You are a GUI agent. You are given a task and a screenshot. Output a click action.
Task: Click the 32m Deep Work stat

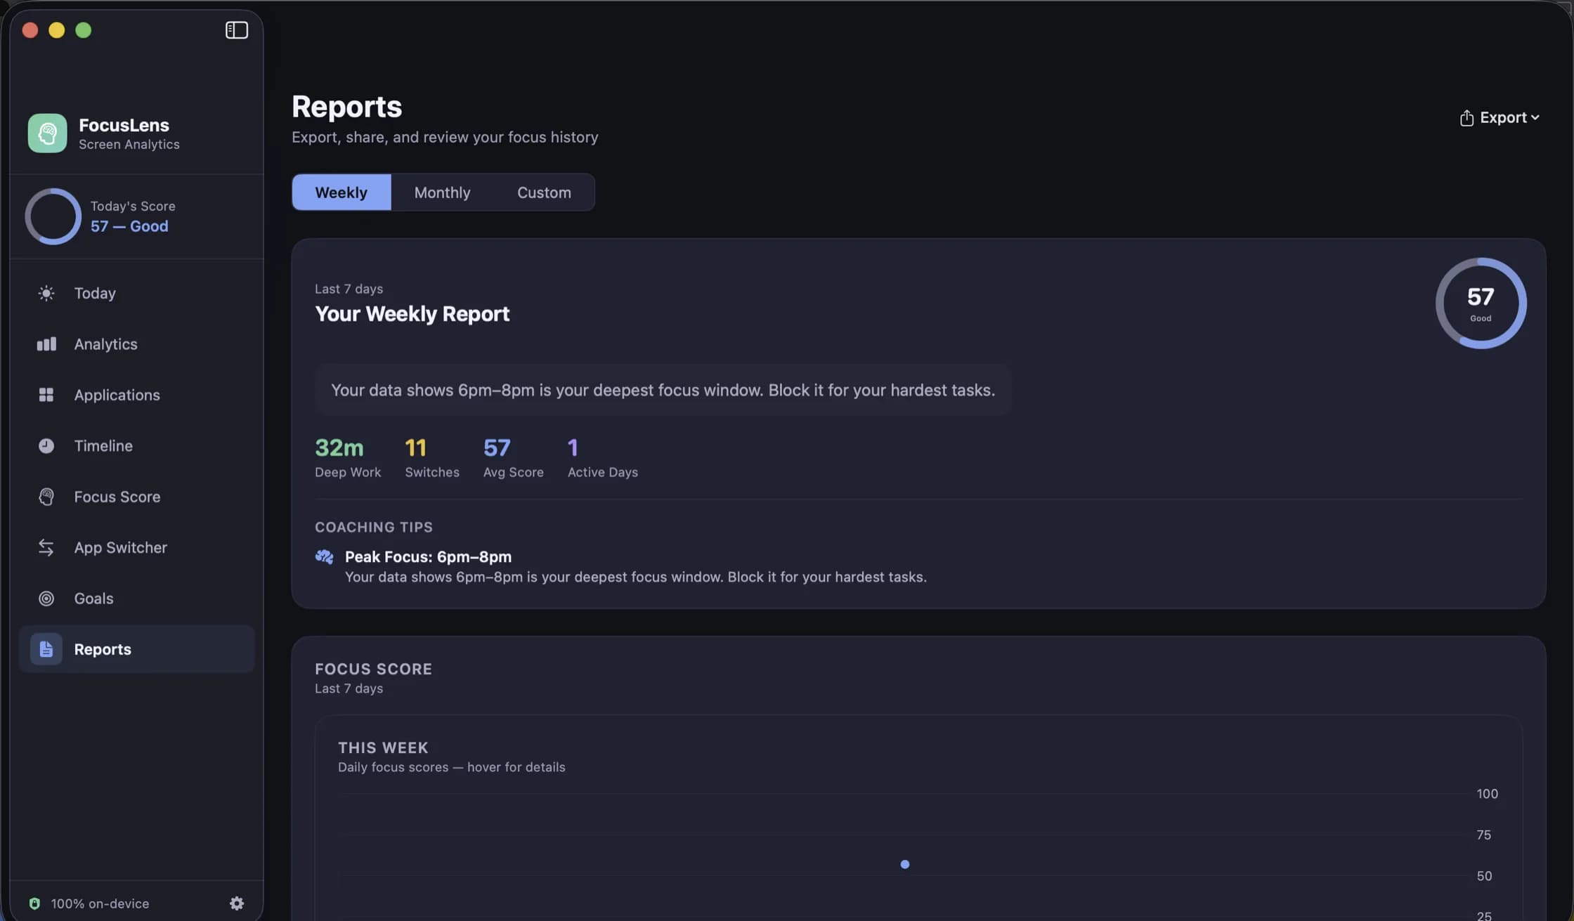point(348,457)
